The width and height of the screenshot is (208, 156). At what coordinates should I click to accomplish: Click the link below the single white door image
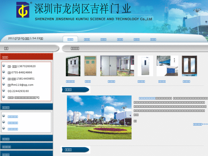point(141,82)
